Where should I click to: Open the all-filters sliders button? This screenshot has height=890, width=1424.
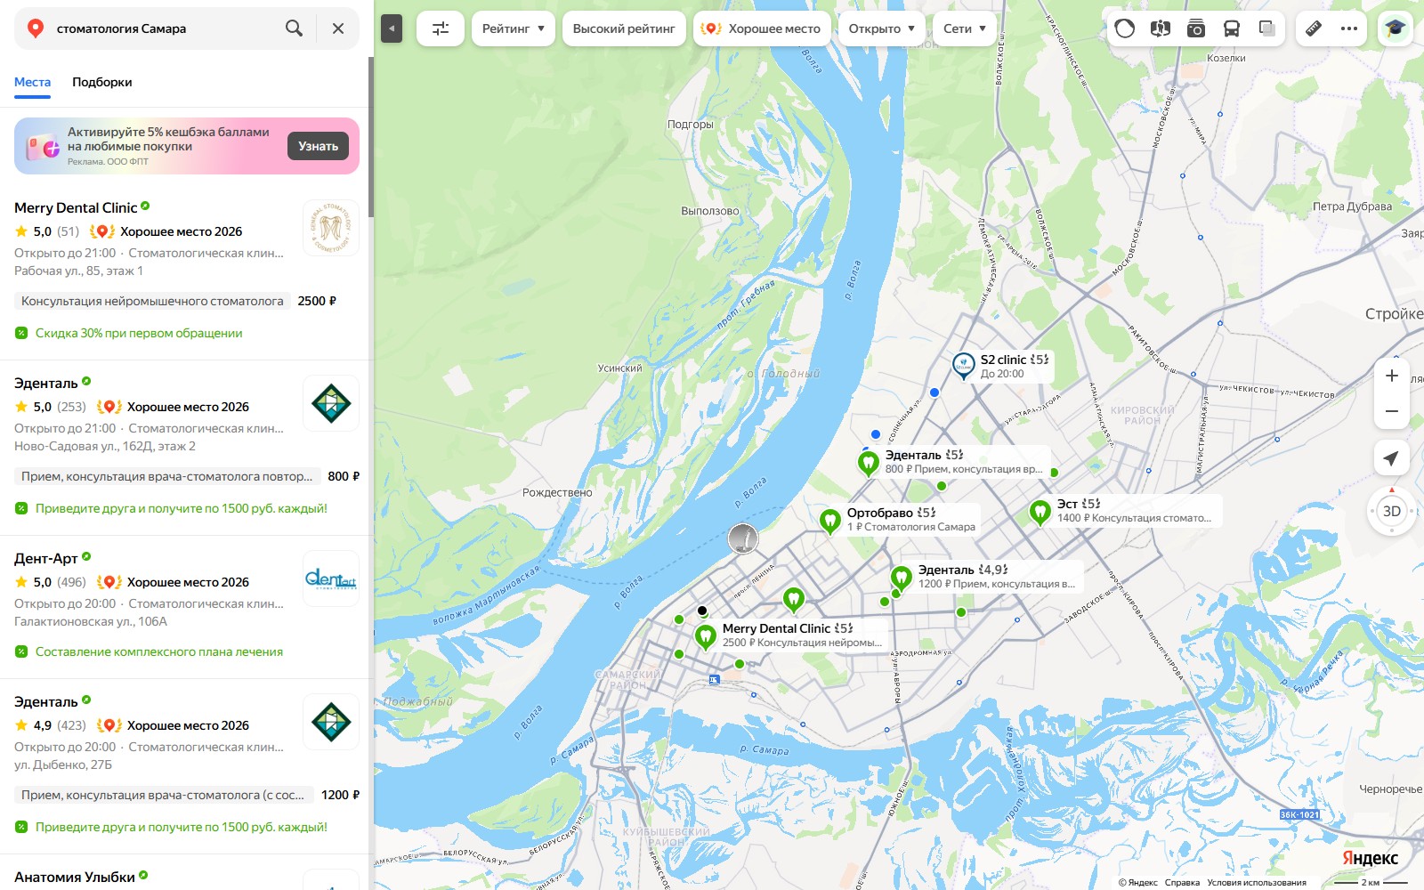[x=441, y=28]
